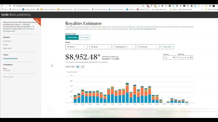Open the Chrome profile avatar
This screenshot has width=218, height=122.
click(214, 6)
